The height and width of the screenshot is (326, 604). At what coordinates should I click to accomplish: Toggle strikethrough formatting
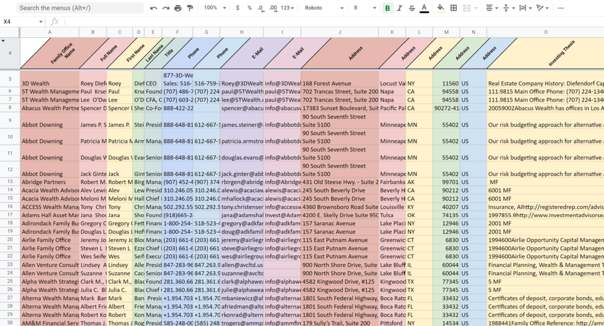point(412,8)
